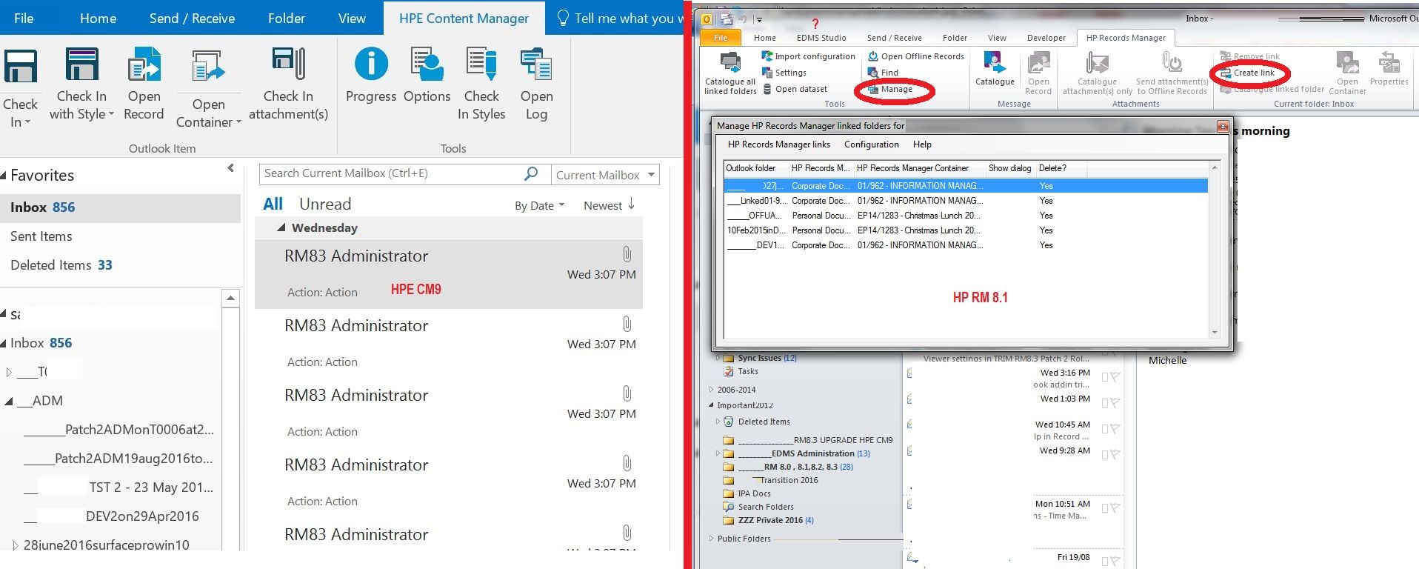Screen dimensions: 1419x569
Task: Collapse the folder pane with the arrow
Action: coord(230,168)
